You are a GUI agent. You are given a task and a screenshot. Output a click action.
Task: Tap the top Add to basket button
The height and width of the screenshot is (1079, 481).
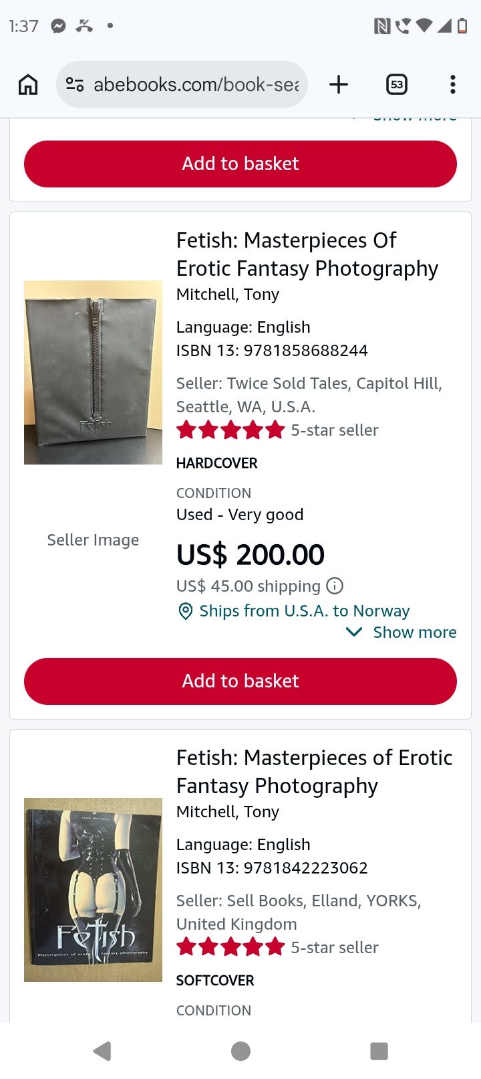pos(240,163)
